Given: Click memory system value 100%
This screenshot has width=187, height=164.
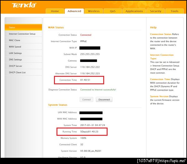Looking at the screenshot, I should click(x=83, y=138).
